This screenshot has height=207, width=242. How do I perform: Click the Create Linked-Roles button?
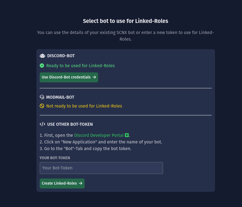62,183
